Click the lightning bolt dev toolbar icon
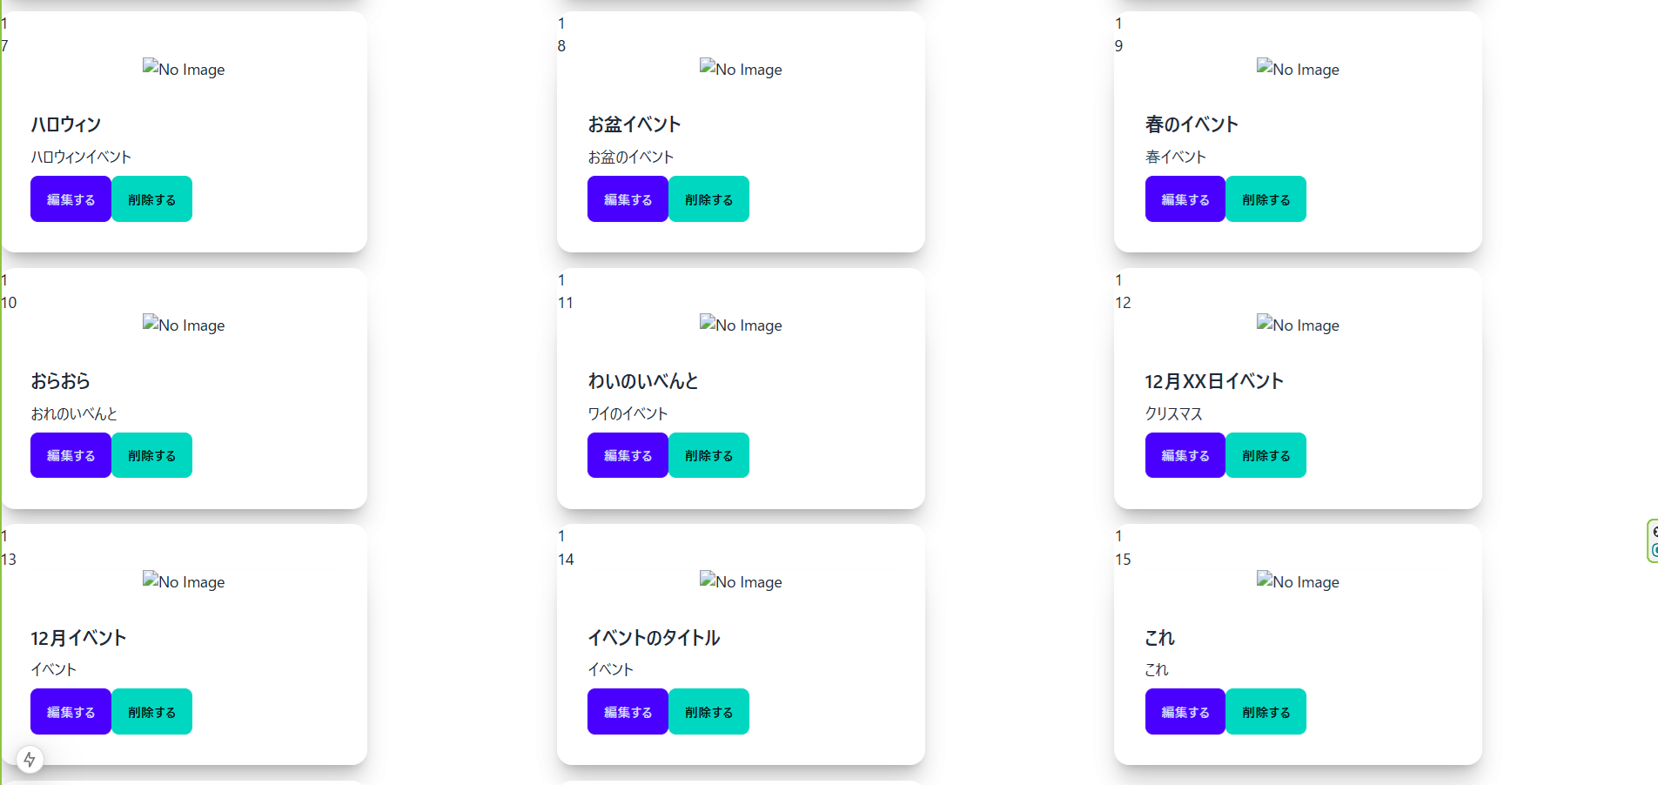This screenshot has width=1658, height=785. tap(30, 758)
